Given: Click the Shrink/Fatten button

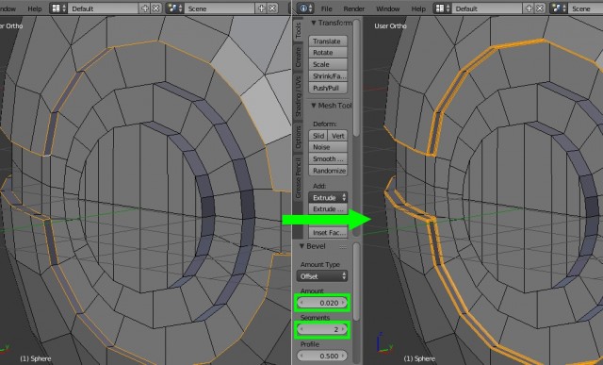Looking at the screenshot, I should (328, 76).
